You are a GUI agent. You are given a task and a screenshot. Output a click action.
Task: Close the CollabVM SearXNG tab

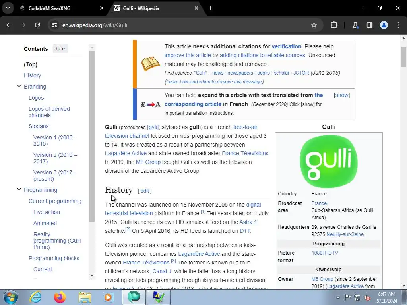(x=102, y=8)
